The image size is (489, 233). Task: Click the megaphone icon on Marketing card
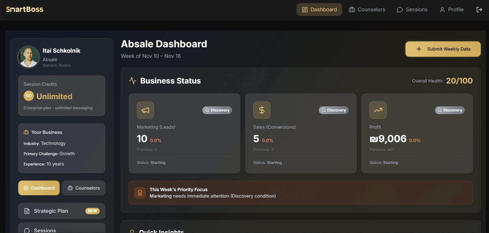(145, 110)
